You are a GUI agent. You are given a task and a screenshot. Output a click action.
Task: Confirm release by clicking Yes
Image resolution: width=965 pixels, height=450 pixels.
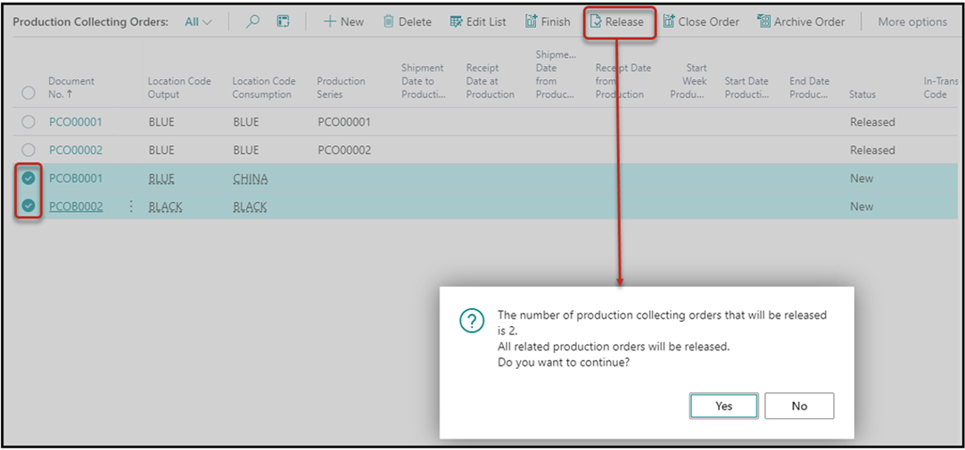click(723, 405)
